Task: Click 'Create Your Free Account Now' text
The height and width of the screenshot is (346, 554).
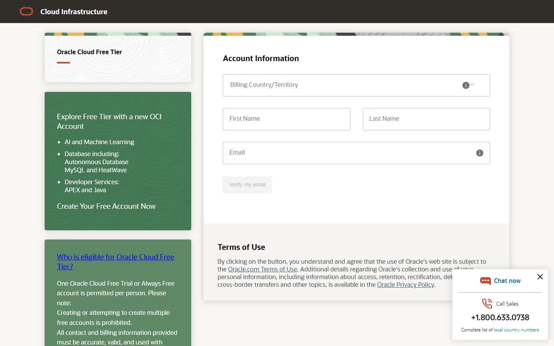Action: point(106,206)
